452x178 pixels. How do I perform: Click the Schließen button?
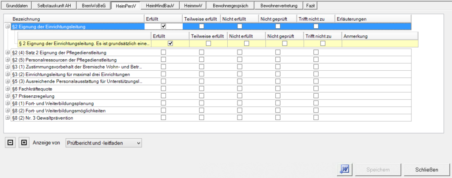point(427,170)
